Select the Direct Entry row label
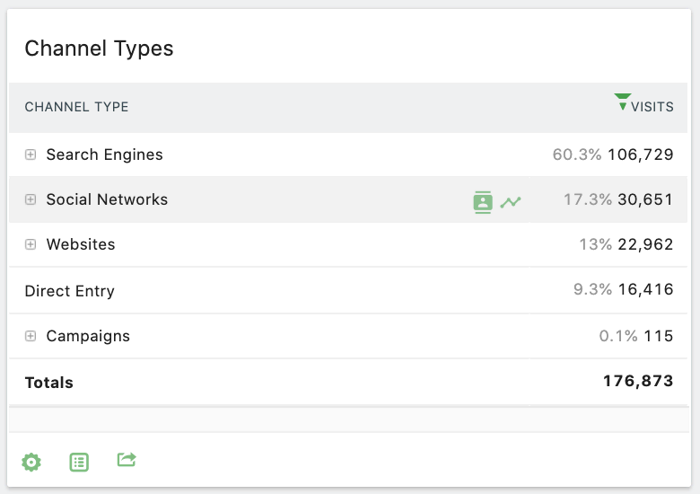The height and width of the screenshot is (494, 700). coord(70,291)
